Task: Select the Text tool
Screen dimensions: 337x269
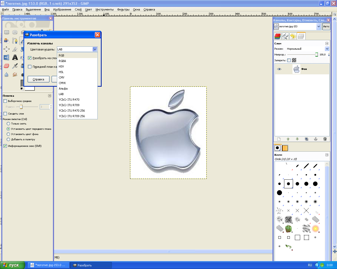Action: (x=15, y=58)
